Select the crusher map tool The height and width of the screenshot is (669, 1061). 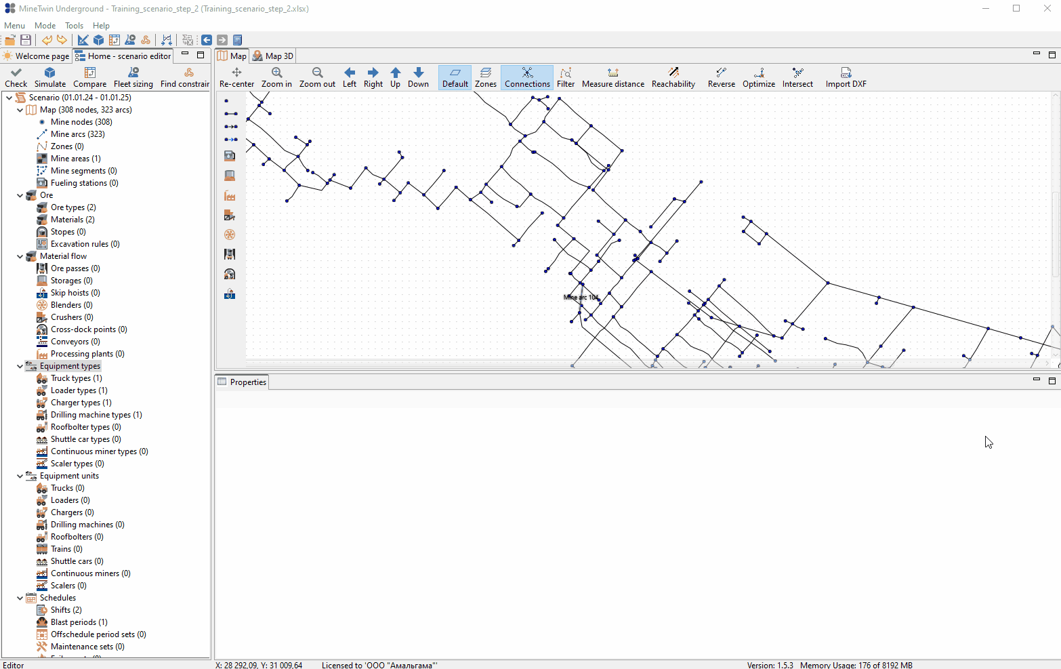230,216
